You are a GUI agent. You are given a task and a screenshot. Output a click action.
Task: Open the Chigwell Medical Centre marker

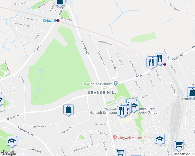tap(114, 137)
